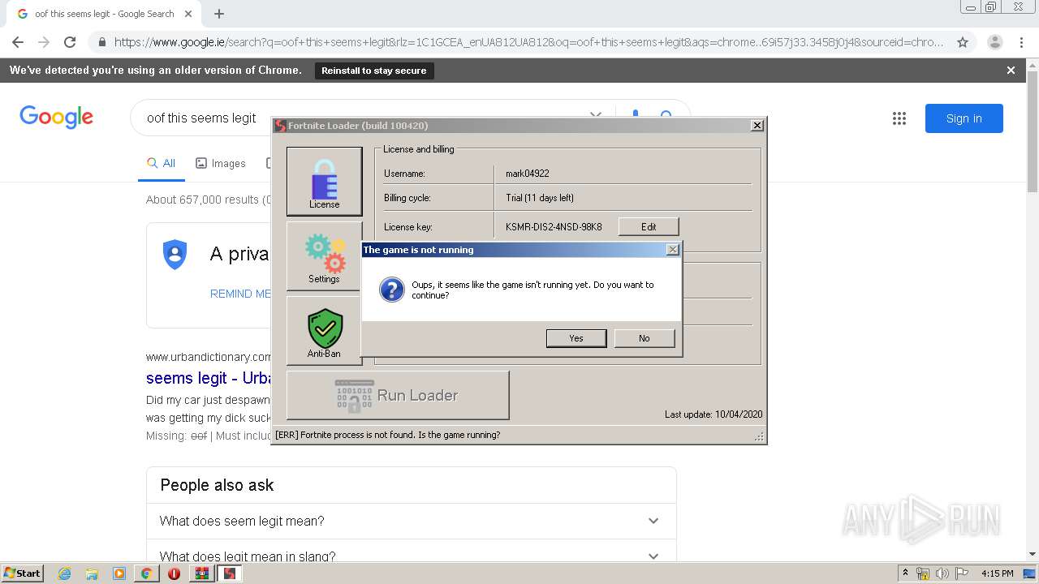Close the 'The game is not running' dialog
Viewport: 1039px width, 584px height.
click(672, 250)
